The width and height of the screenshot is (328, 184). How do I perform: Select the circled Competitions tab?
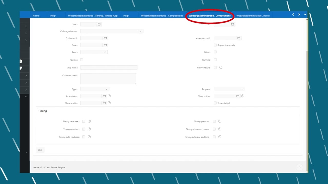pyautogui.click(x=210, y=16)
